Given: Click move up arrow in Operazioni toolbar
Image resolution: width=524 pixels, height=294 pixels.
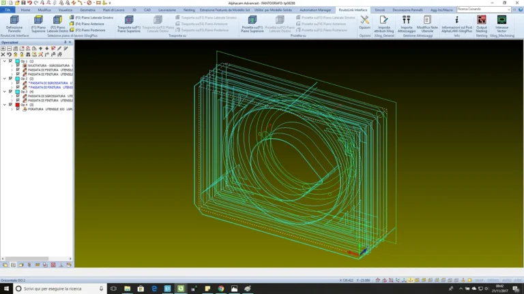Looking at the screenshot, I should point(41,49).
